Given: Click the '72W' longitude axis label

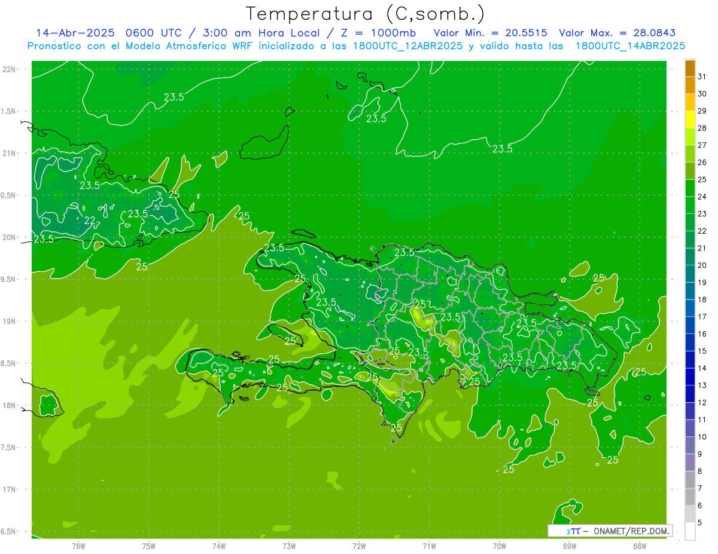Looking at the screenshot, I should tap(359, 546).
